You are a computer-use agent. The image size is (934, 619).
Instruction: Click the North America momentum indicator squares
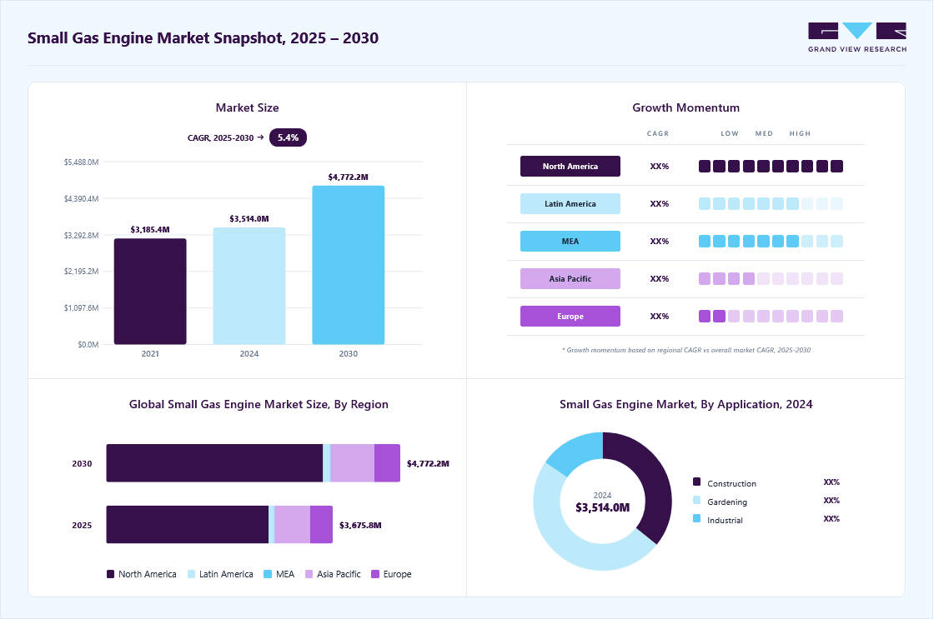(x=771, y=166)
